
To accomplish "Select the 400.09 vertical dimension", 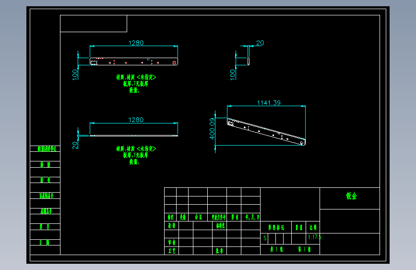I will tap(212, 129).
